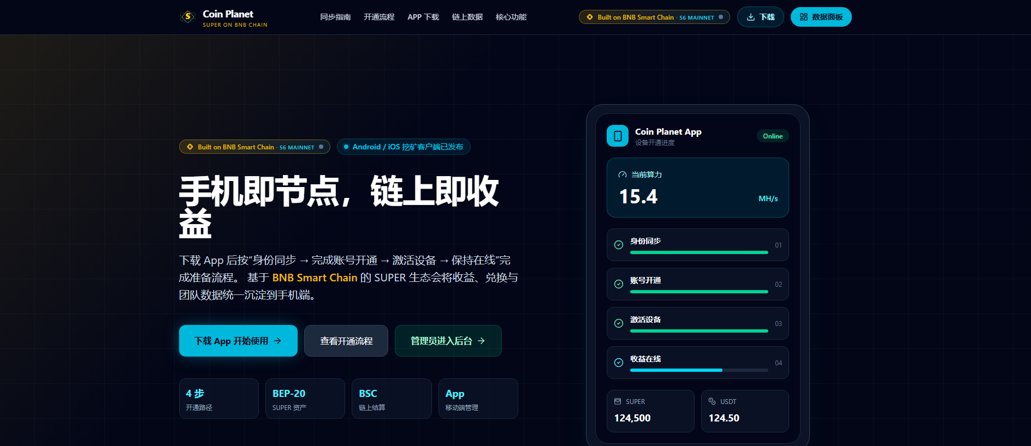Click the check icon for 账号开通
Viewport: 1031px width, 446px height.
click(x=619, y=284)
